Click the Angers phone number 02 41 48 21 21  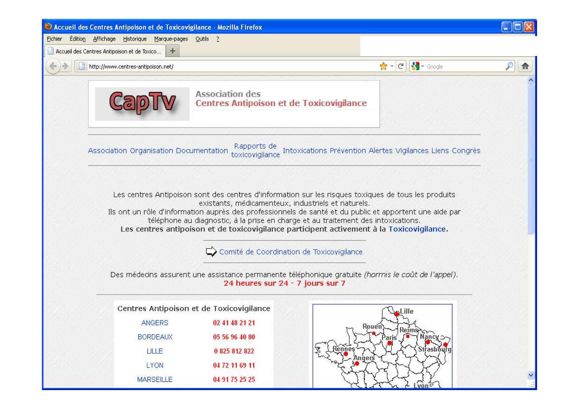coord(234,323)
